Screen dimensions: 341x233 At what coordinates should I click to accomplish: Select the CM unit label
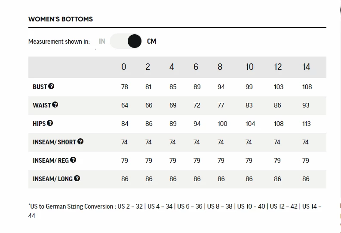151,42
